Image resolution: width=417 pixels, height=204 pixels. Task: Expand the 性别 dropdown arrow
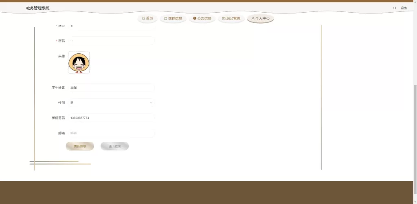[151, 103]
